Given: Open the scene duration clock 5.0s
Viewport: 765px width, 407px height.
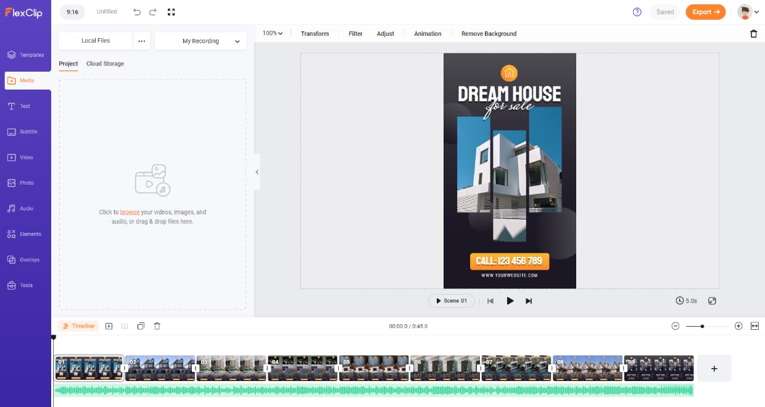Looking at the screenshot, I should coord(686,301).
